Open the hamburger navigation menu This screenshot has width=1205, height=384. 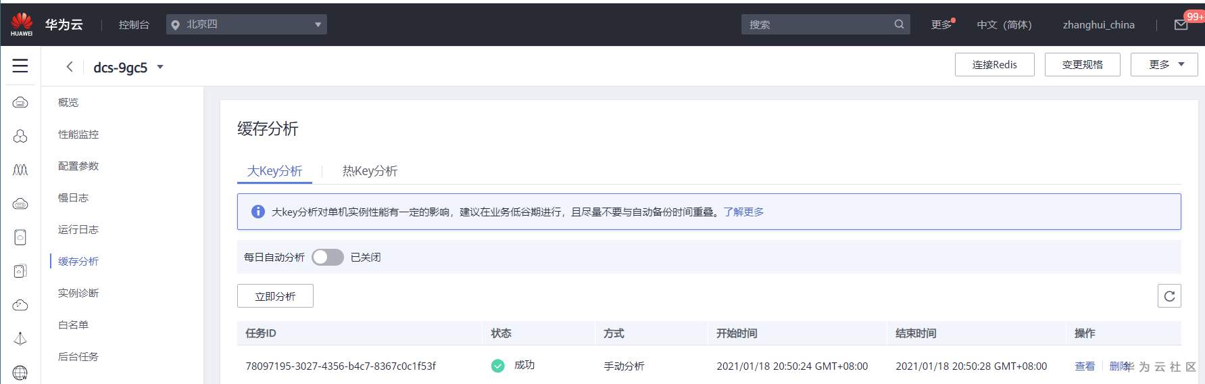coord(20,66)
